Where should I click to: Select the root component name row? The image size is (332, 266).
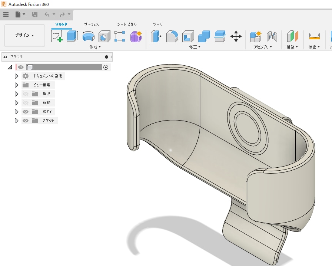point(64,67)
